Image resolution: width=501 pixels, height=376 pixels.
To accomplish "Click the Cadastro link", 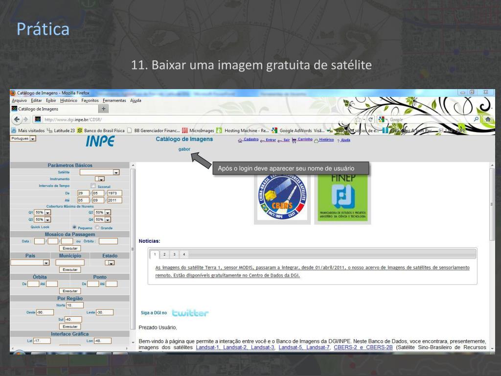I will pos(251,140).
